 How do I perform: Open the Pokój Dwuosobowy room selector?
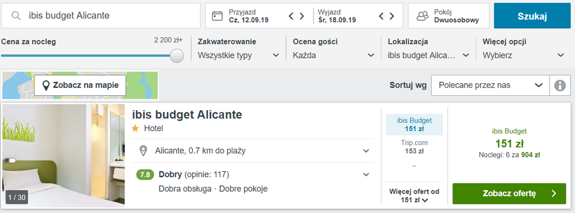click(x=448, y=16)
